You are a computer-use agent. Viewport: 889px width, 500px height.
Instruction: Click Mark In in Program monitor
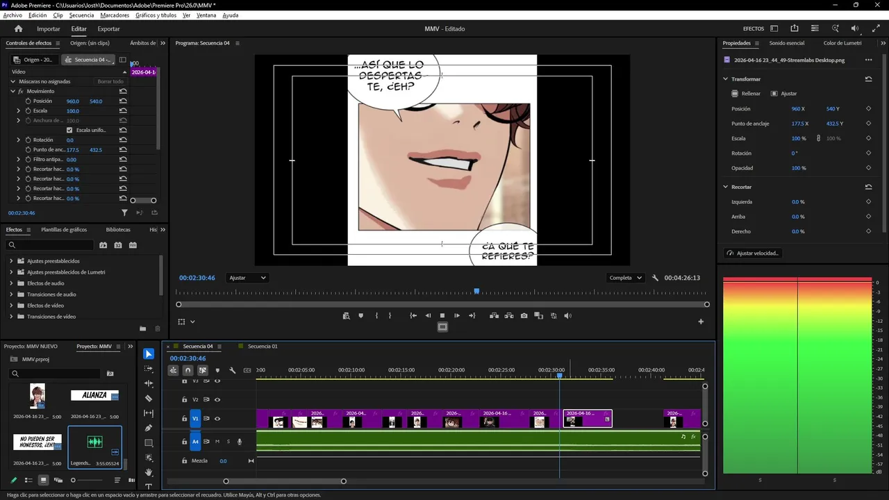pos(376,315)
